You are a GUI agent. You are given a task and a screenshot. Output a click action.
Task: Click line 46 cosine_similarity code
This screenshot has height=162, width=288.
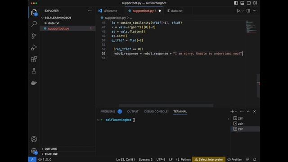click(x=147, y=23)
